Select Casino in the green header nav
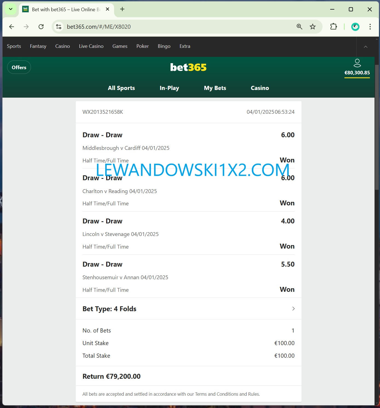This screenshot has width=380, height=408. (x=260, y=88)
